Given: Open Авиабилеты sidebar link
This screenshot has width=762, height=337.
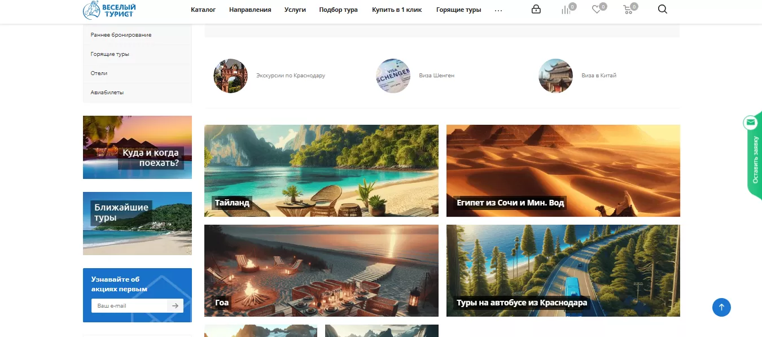Looking at the screenshot, I should click(x=107, y=92).
